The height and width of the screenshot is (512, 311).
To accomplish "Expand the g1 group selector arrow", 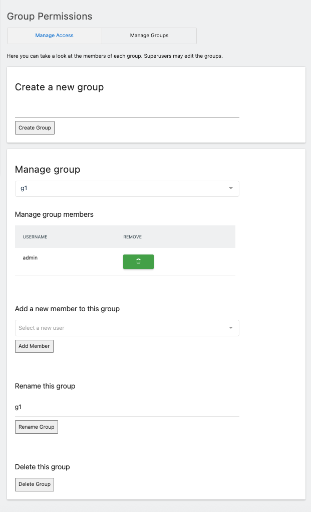I will 230,189.
